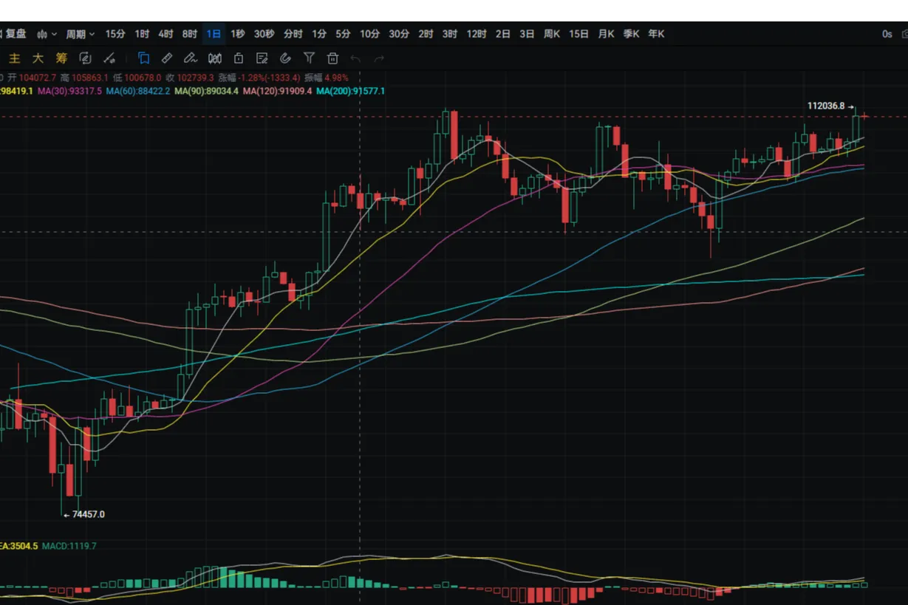This screenshot has height=605, width=908.
Task: Click the MA(90):89034.4 indicator label
Action: pyautogui.click(x=206, y=92)
